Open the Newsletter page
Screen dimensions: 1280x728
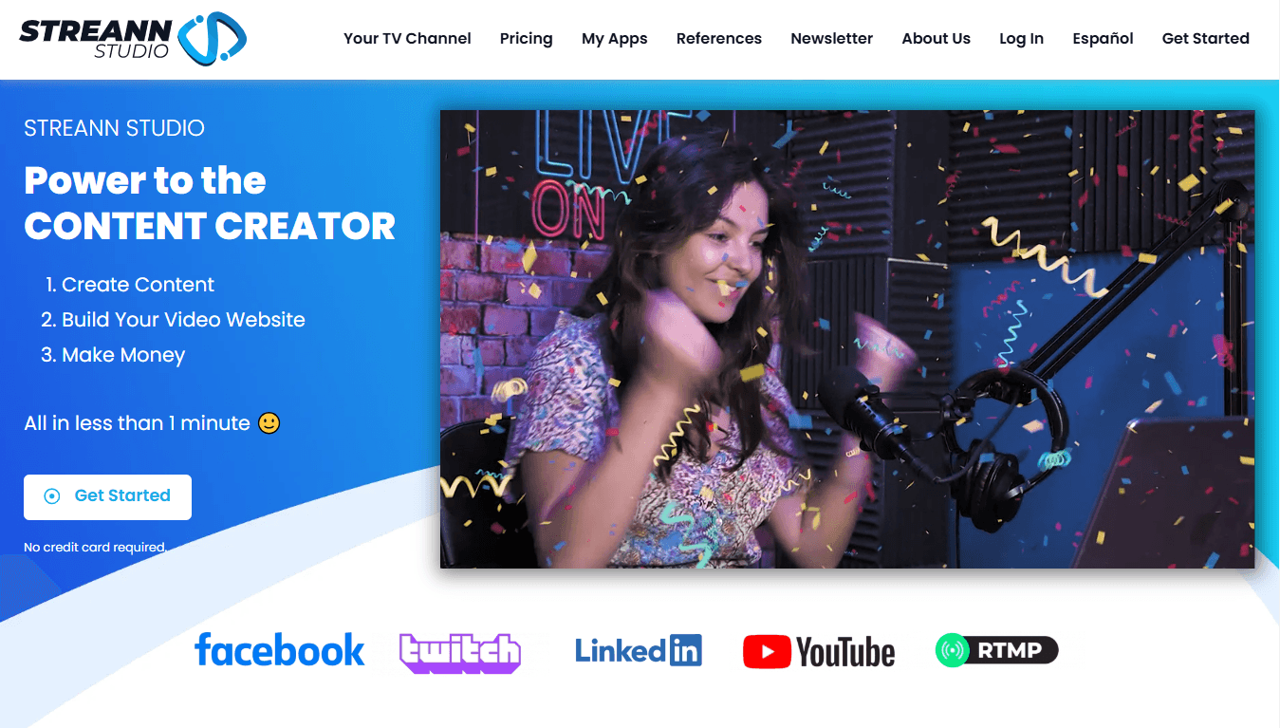(x=831, y=38)
